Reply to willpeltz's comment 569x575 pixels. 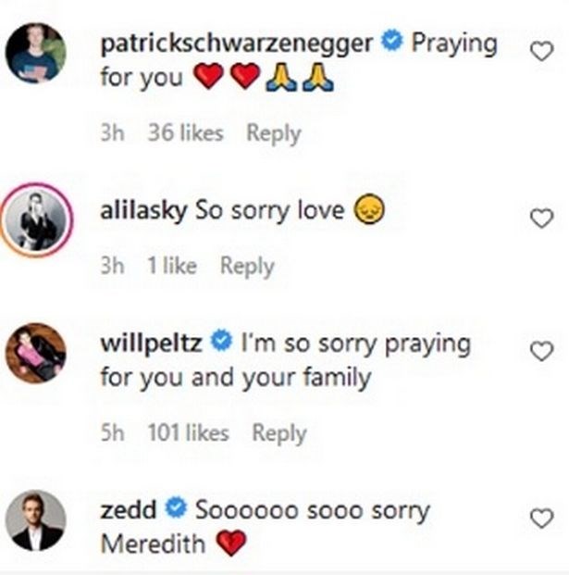(279, 432)
